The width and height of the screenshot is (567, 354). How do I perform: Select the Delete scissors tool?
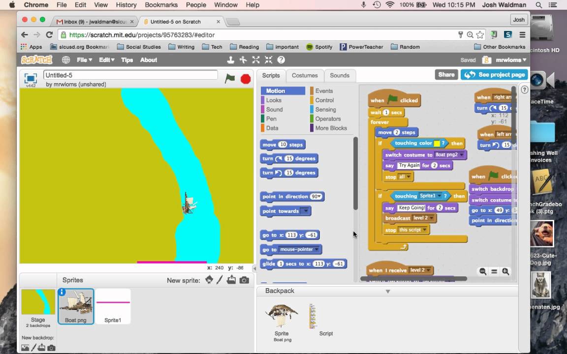pyautogui.click(x=243, y=60)
